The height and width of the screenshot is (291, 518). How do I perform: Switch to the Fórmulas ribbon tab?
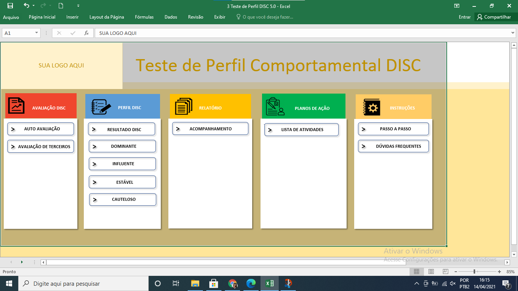click(x=144, y=17)
